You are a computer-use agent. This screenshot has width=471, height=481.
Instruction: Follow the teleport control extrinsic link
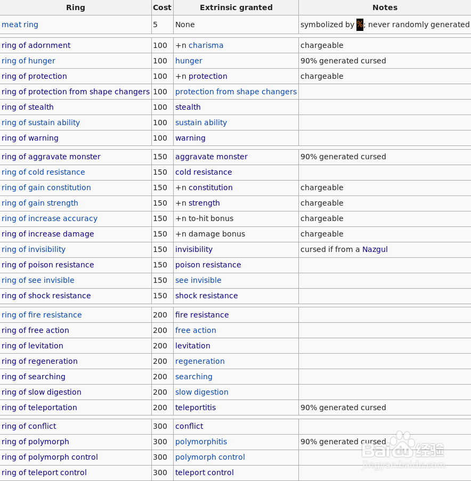click(205, 472)
